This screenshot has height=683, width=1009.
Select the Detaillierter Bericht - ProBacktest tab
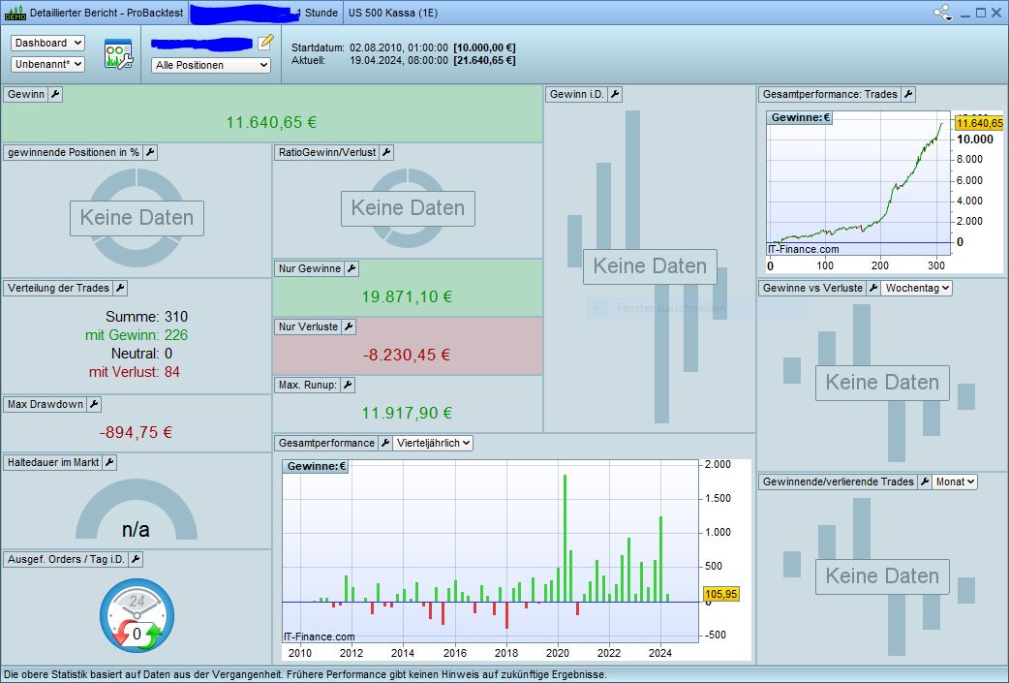pyautogui.click(x=95, y=13)
